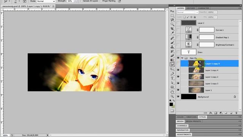Select the Polygonal Lasso tool
The width and height of the screenshot is (243, 137).
tap(172, 20)
